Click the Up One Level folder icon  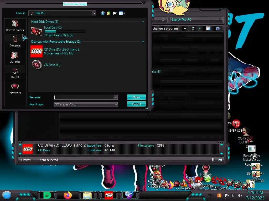coord(108,13)
